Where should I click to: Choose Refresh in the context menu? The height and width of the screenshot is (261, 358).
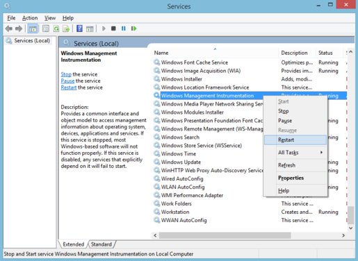(x=295, y=165)
